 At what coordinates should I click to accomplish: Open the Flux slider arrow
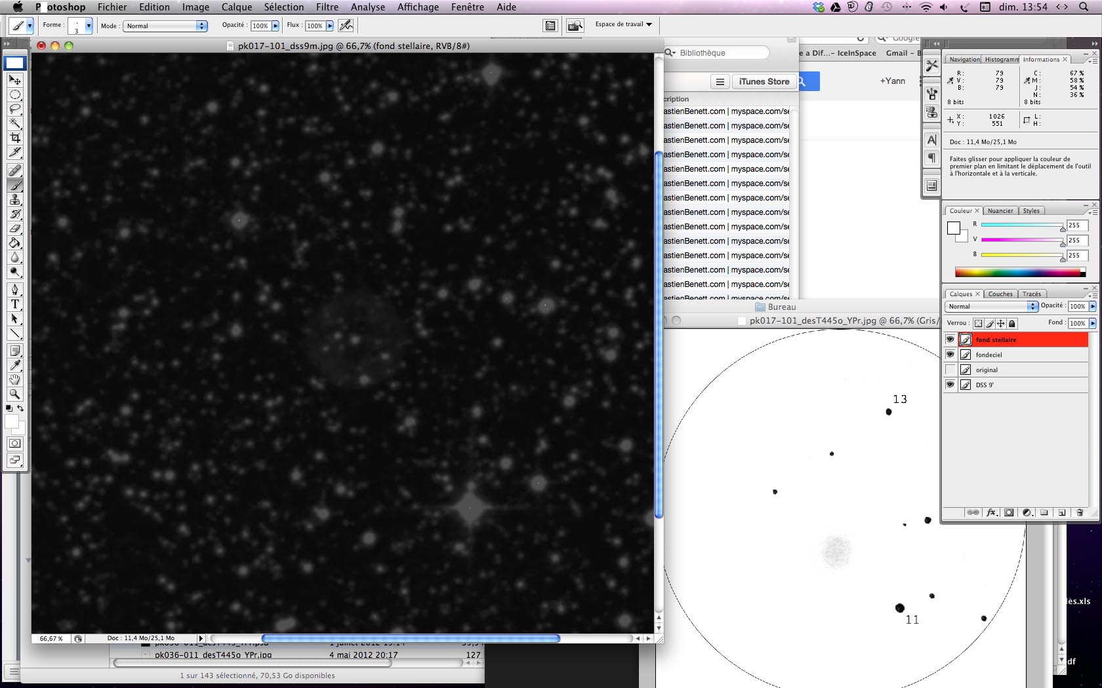click(330, 26)
